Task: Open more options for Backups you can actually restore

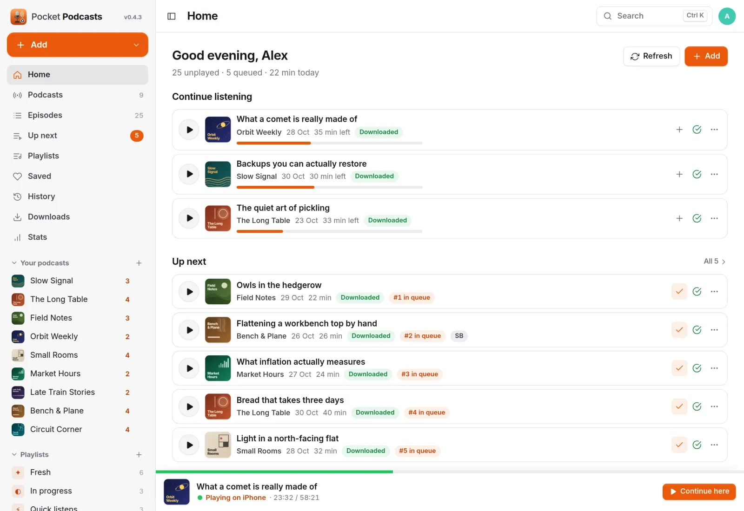Action: [x=714, y=174]
